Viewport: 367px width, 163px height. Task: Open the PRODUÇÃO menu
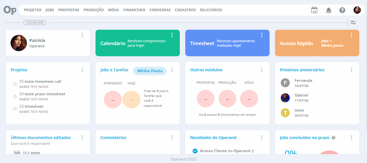tap(94, 10)
